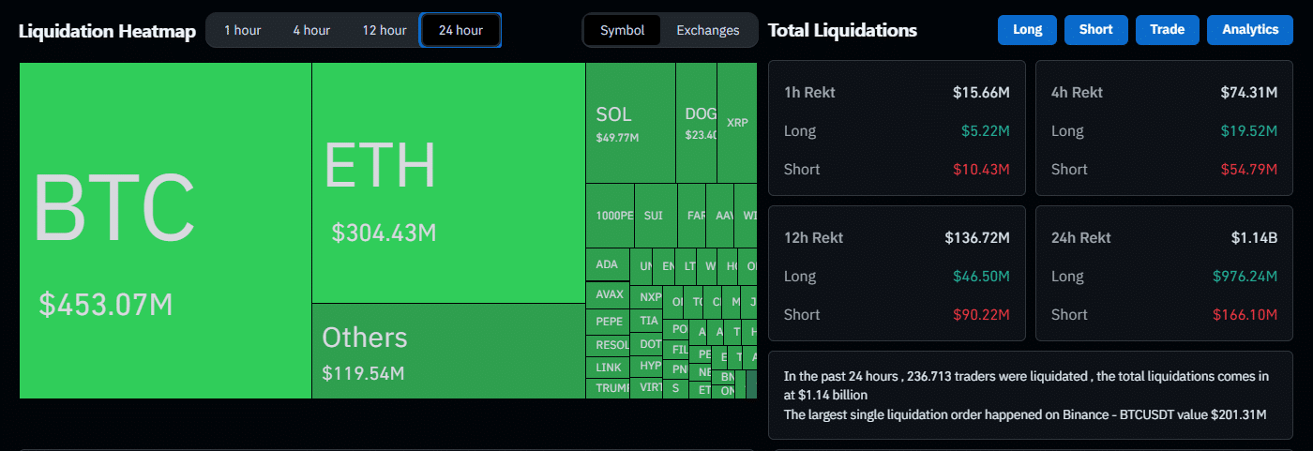The height and width of the screenshot is (451, 1313).
Task: Select the 1 hour timeframe
Action: coord(242,30)
